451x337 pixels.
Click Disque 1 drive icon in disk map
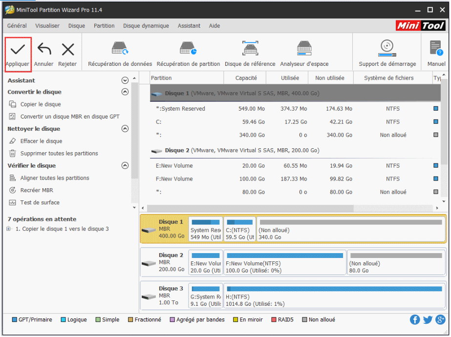click(x=149, y=230)
